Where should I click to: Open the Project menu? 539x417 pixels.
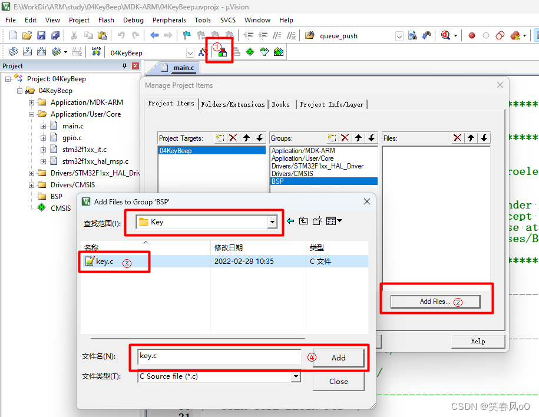click(x=79, y=20)
